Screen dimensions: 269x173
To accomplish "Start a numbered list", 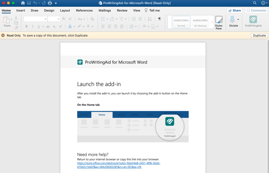I will [x=112, y=19].
